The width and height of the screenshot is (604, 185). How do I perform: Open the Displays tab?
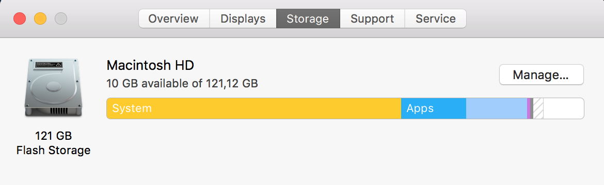coord(243,19)
